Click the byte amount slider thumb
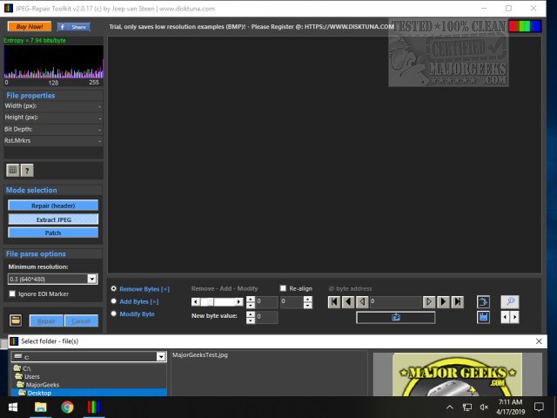 [x=211, y=302]
